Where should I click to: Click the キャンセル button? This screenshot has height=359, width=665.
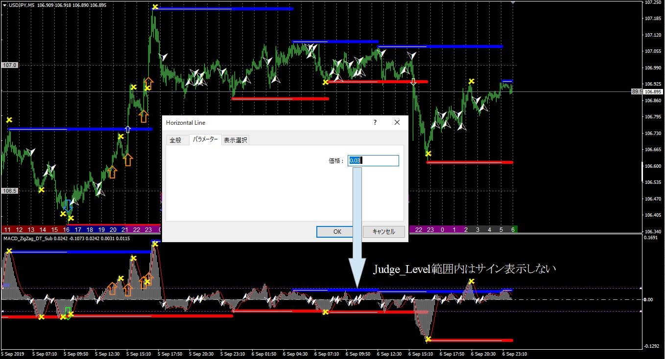(383, 231)
